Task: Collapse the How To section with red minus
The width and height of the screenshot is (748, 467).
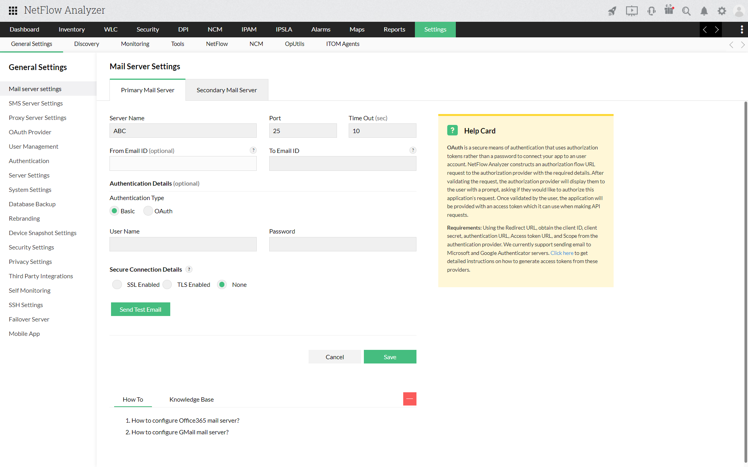Action: coord(409,399)
